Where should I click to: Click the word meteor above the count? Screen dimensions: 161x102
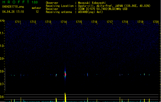coord(36,8)
